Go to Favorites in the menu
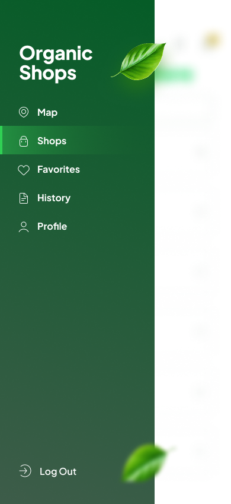This screenshot has height=504, width=231. coord(77,169)
